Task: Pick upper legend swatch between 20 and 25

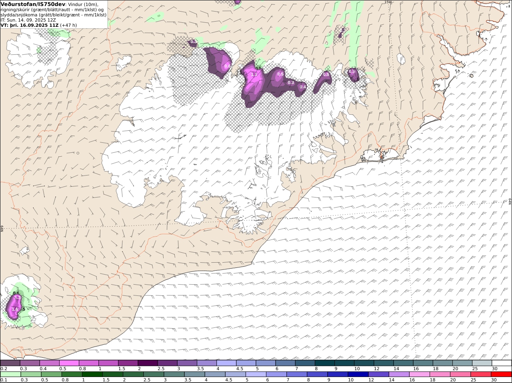Action: point(462,363)
